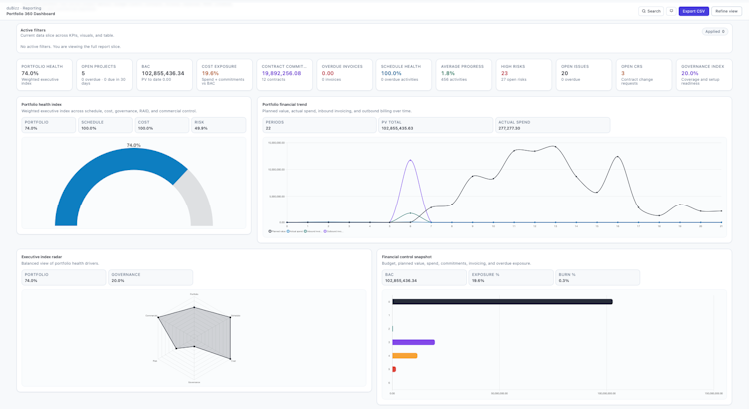The width and height of the screenshot is (749, 409).
Task: Toggle Actual spend legend series
Action: (x=294, y=231)
